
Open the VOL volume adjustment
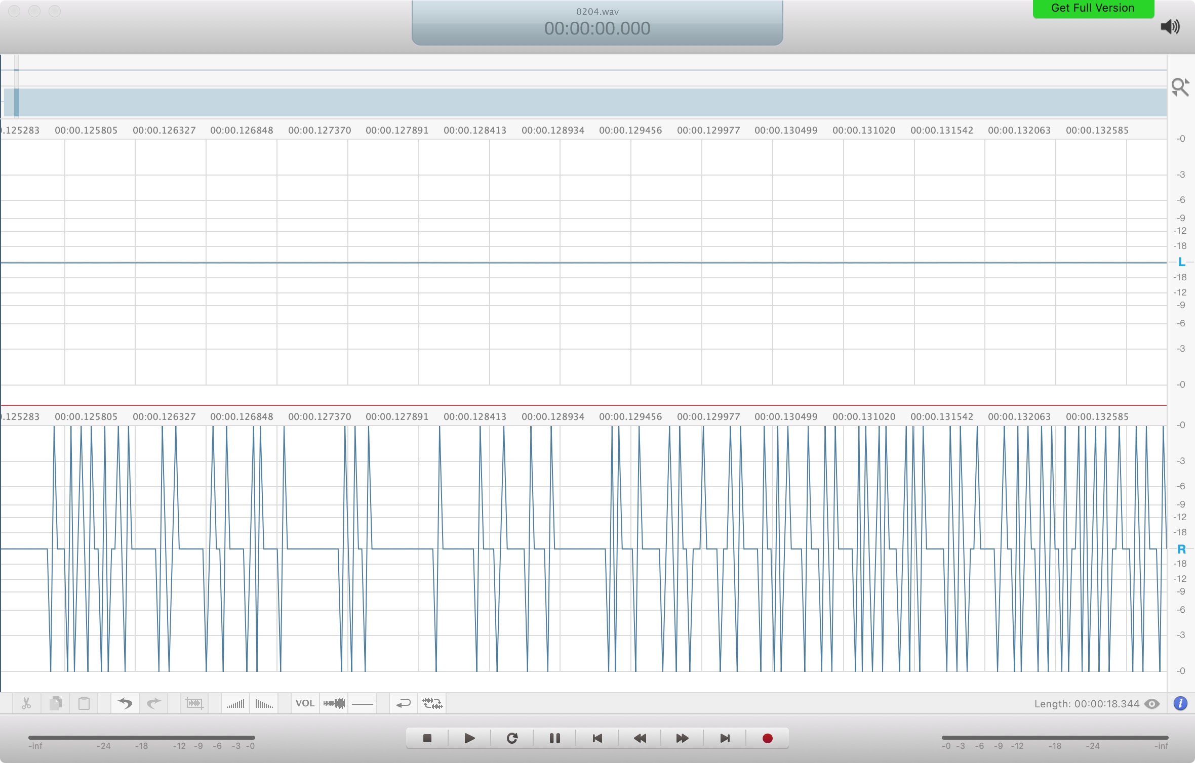tap(305, 703)
